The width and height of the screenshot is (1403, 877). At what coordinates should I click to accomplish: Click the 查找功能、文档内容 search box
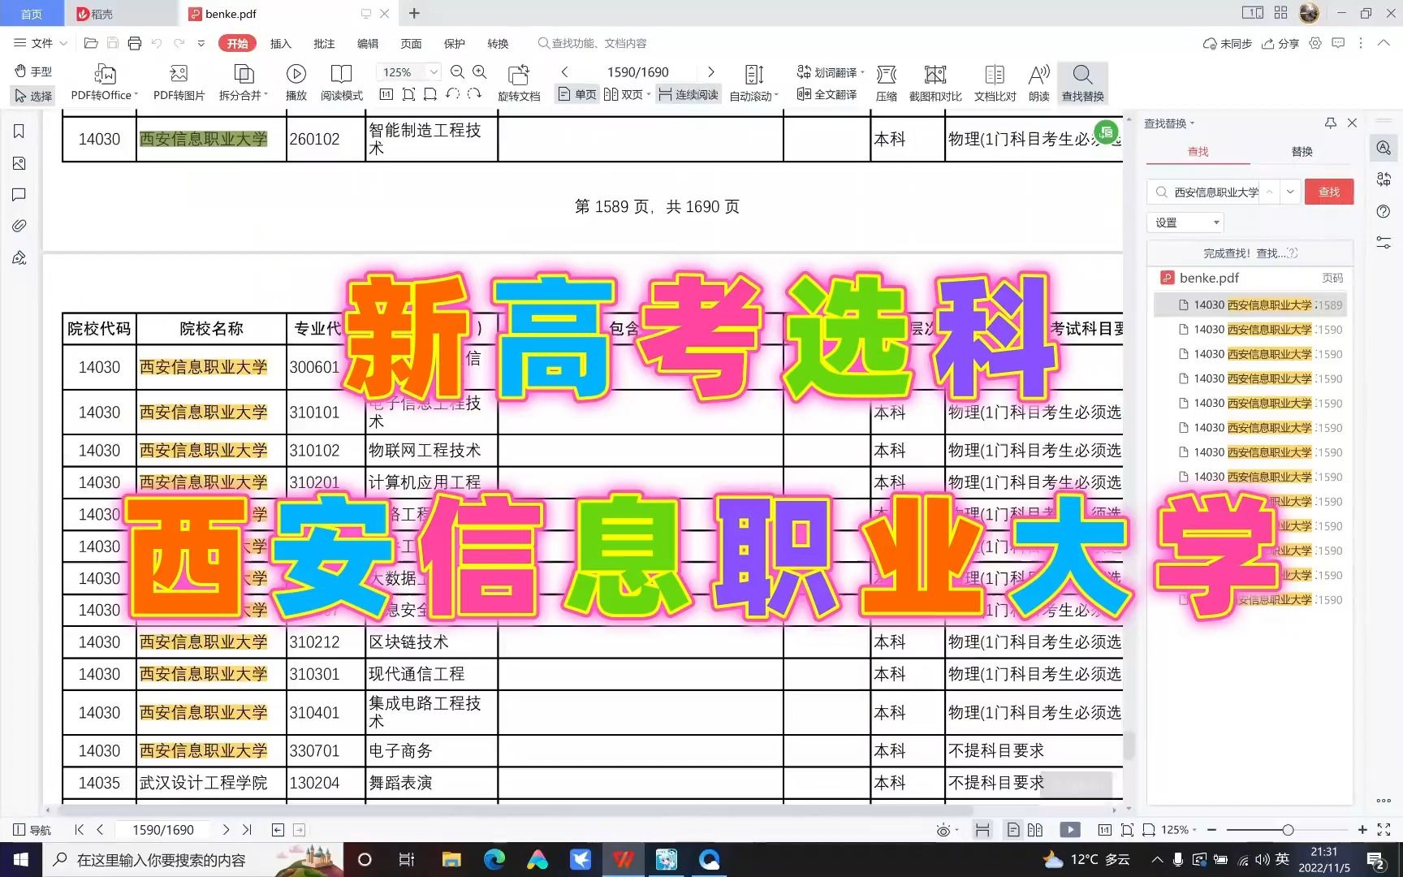(x=593, y=43)
